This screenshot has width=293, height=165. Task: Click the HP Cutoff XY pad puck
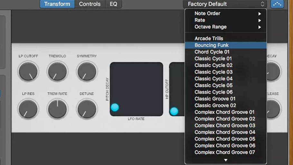tap(174, 111)
